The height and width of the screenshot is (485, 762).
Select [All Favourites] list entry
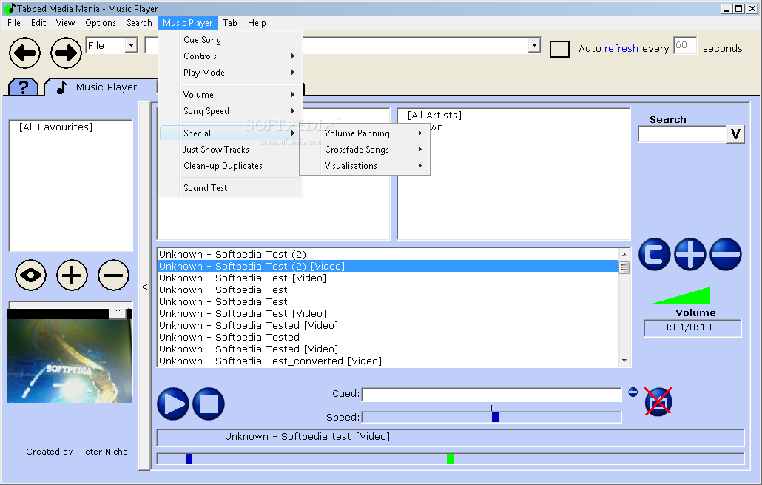pyautogui.click(x=55, y=127)
